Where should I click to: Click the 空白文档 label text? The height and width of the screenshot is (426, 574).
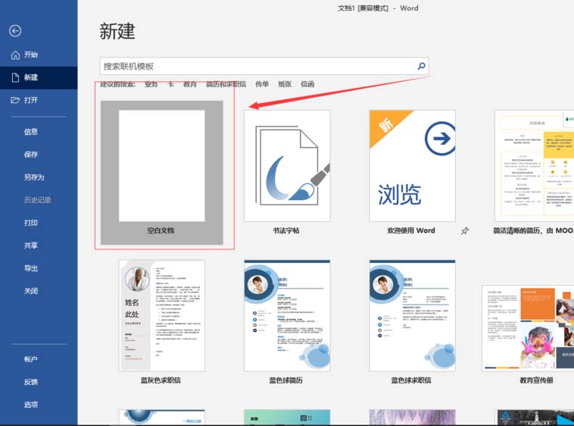(161, 230)
